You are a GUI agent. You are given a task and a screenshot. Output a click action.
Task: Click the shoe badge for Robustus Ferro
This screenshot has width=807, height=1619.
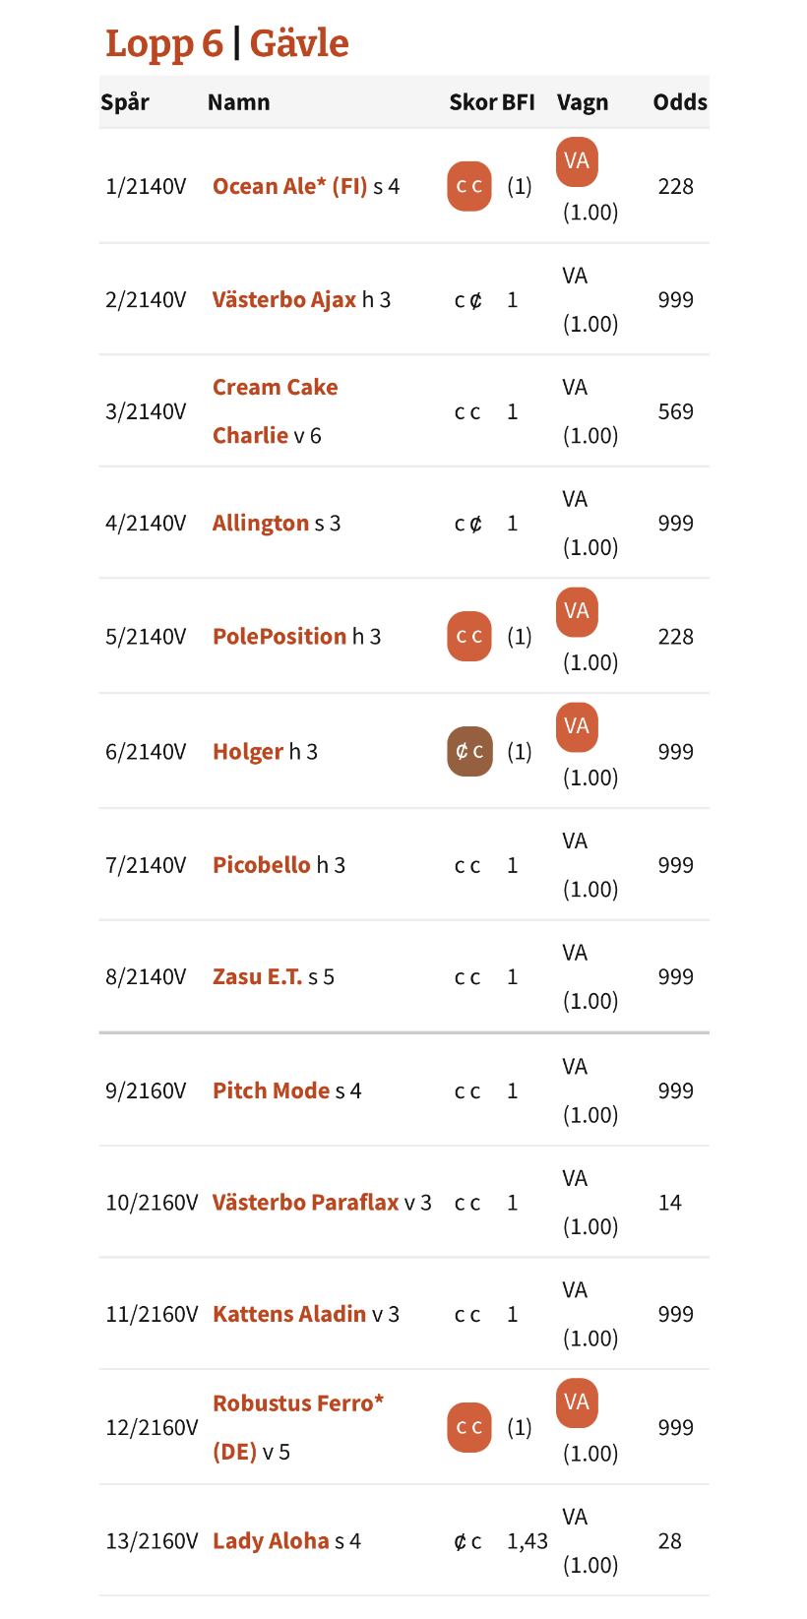click(469, 1427)
